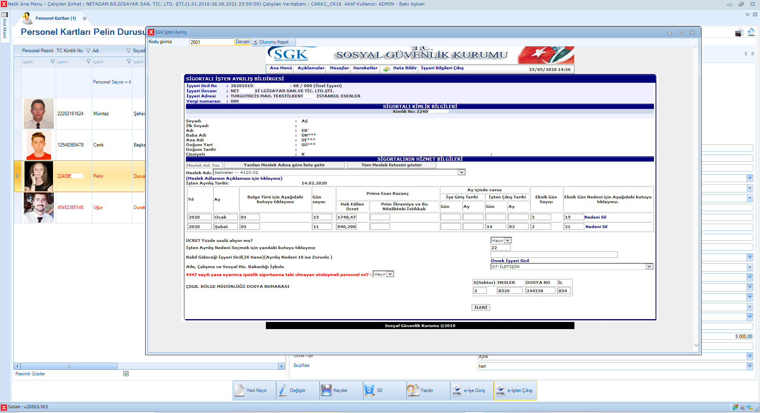Screen dimensions: 760x413
Task: Click the Yazdır print preview icon
Action: click(413, 390)
